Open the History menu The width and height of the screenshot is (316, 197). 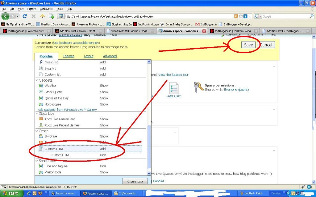(31, 9)
